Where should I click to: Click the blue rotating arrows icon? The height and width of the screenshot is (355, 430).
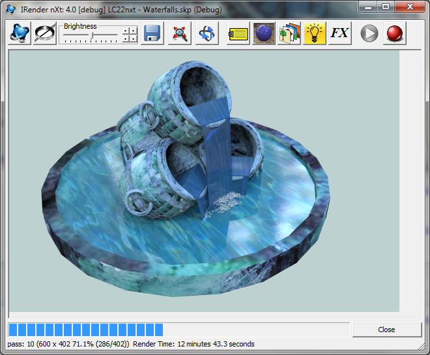click(207, 33)
